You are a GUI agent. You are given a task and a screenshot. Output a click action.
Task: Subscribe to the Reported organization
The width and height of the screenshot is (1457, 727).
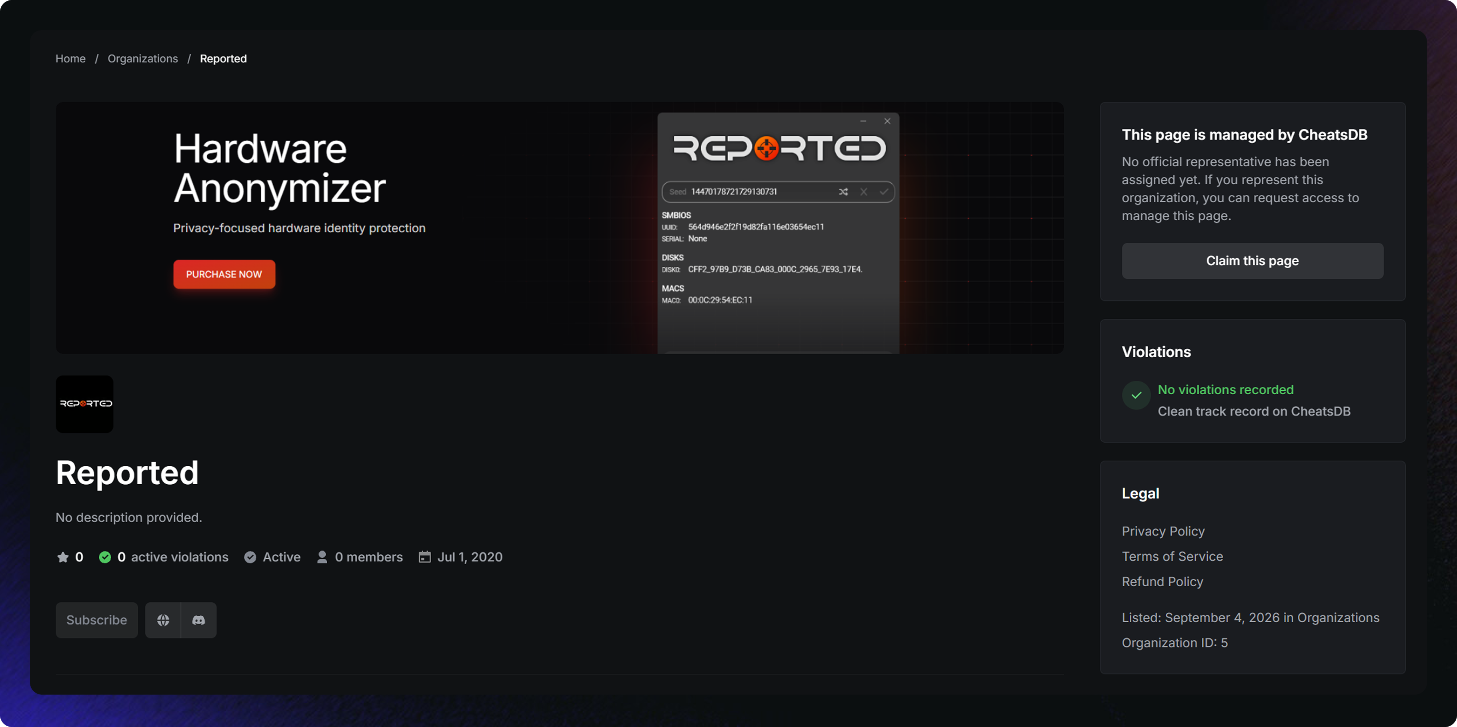point(97,619)
